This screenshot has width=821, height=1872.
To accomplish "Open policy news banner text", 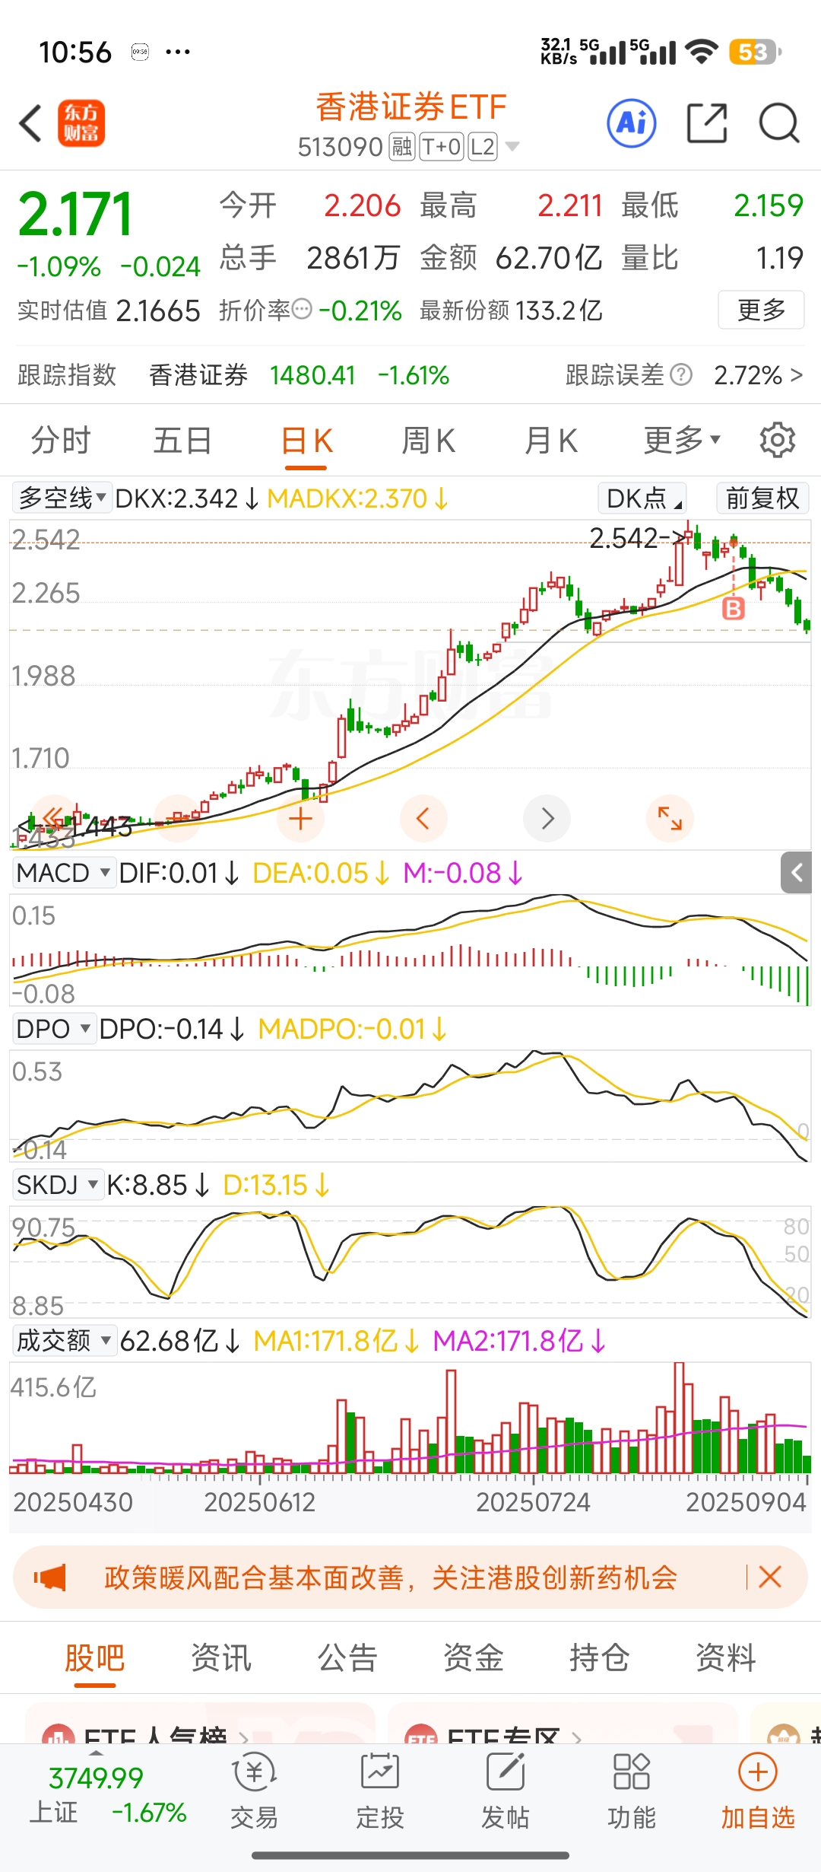I will (391, 1577).
